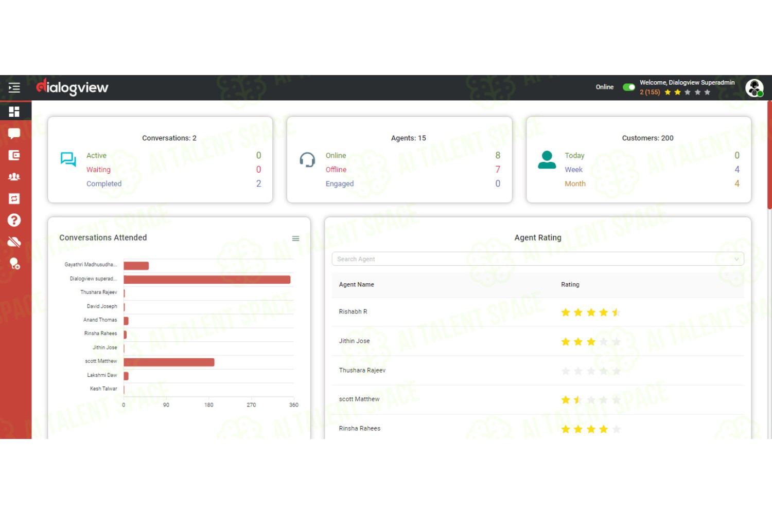The image size is (772, 514).
Task: Open the location pin settings sidebar icon
Action: tap(14, 264)
